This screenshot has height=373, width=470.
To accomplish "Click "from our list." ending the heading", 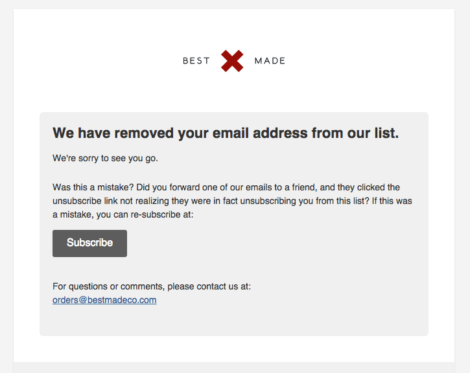I will pos(355,133).
